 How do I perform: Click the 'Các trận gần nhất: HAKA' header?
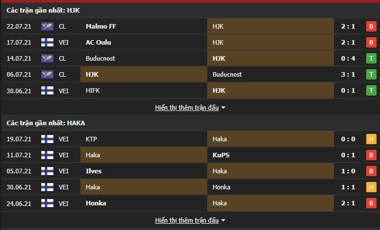tap(46, 123)
